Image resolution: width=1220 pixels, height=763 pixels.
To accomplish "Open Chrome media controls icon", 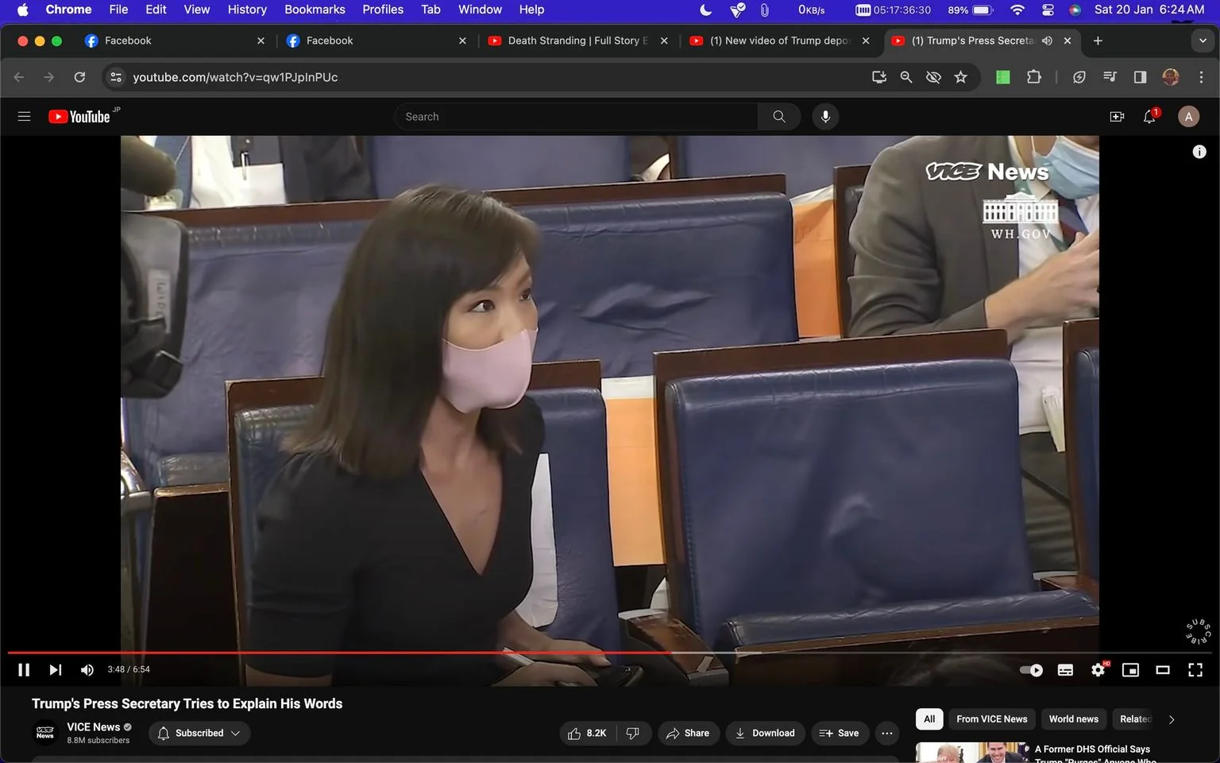I will pyautogui.click(x=1110, y=77).
